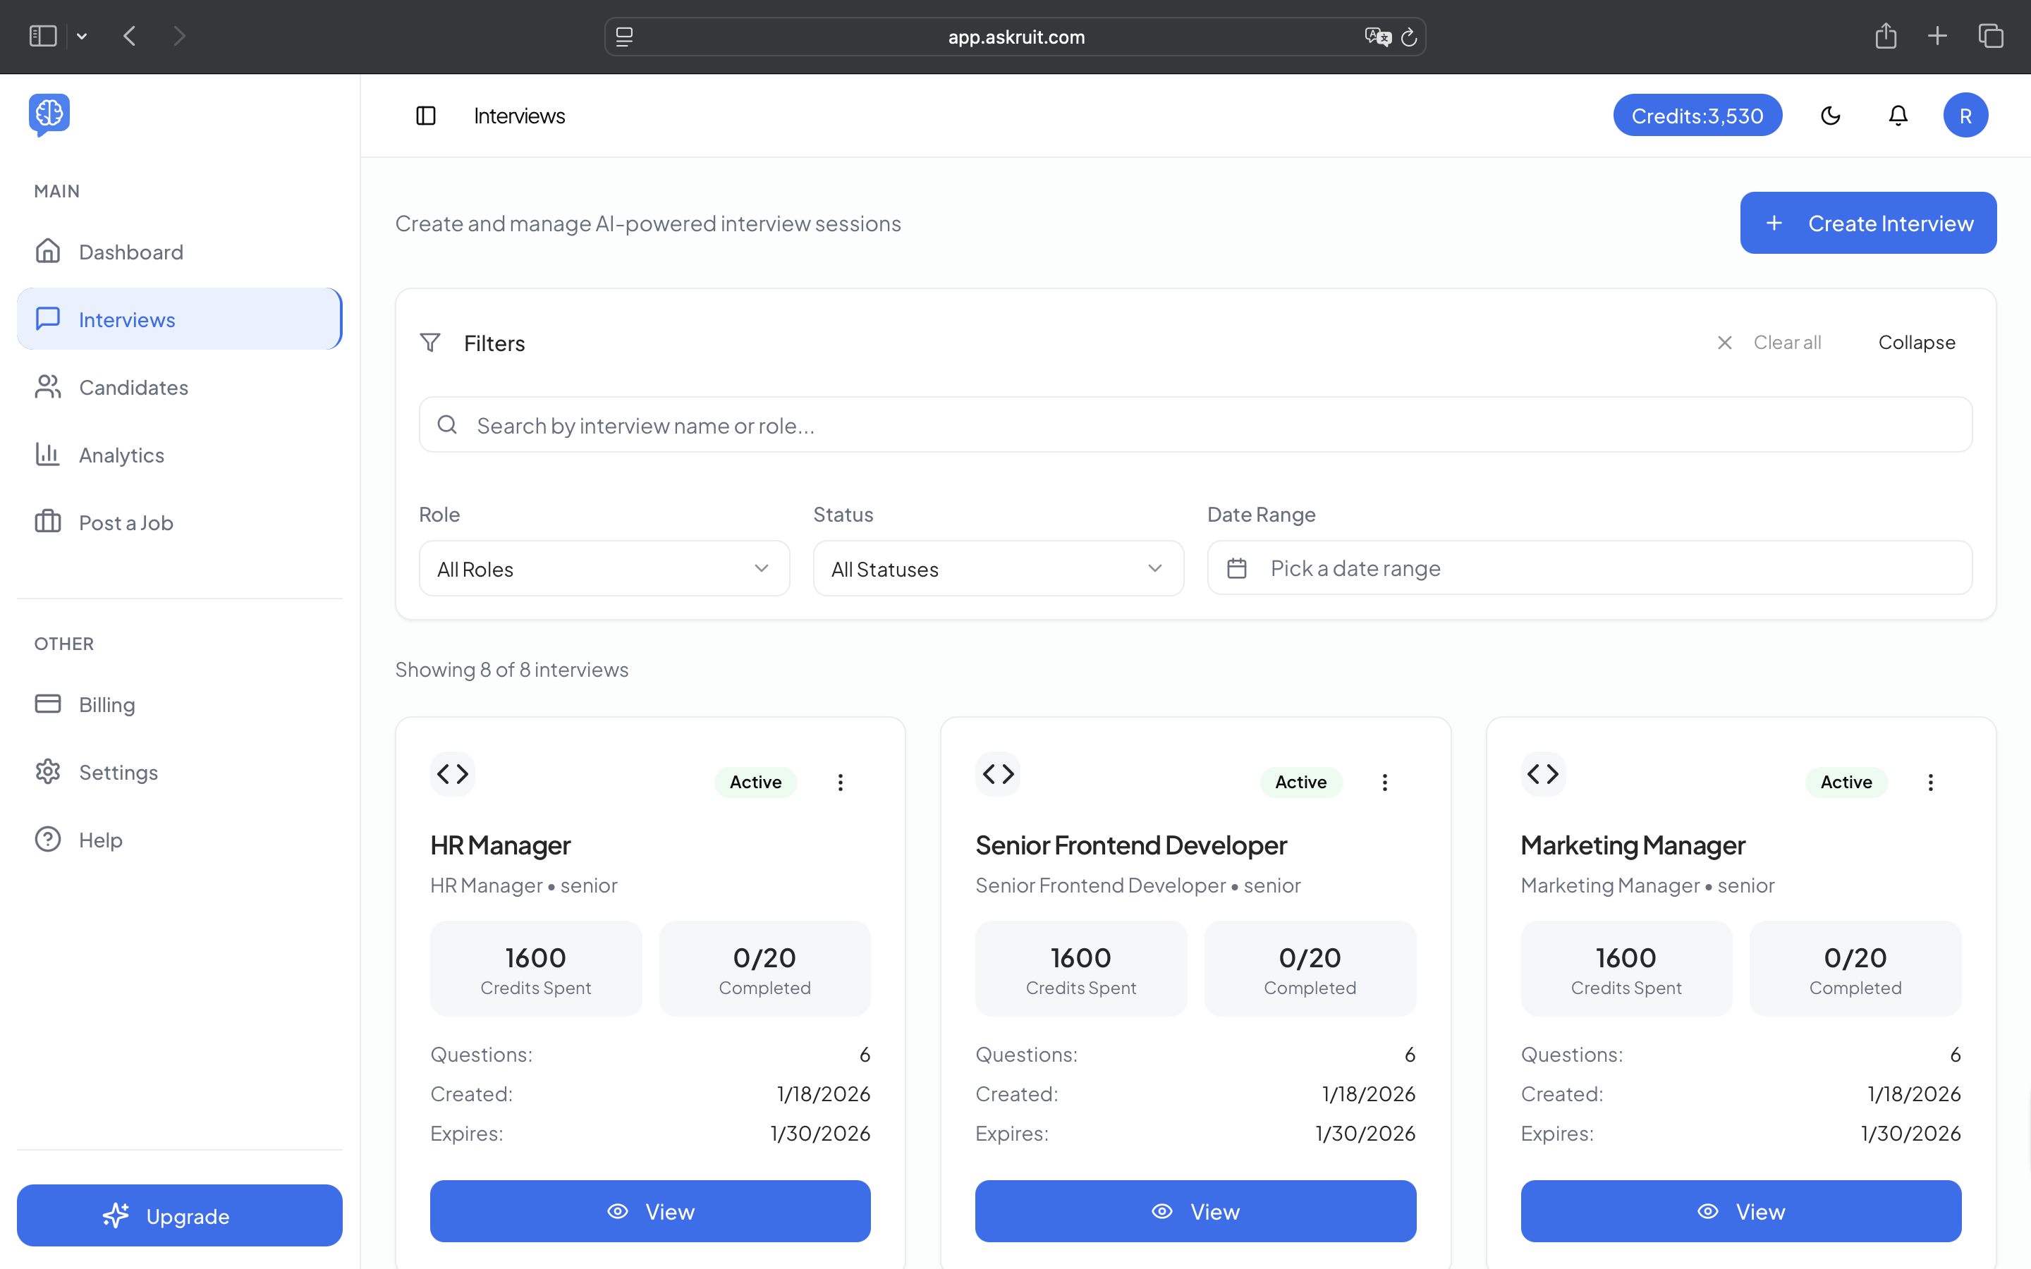Go to Candidates in the sidebar

tap(133, 387)
